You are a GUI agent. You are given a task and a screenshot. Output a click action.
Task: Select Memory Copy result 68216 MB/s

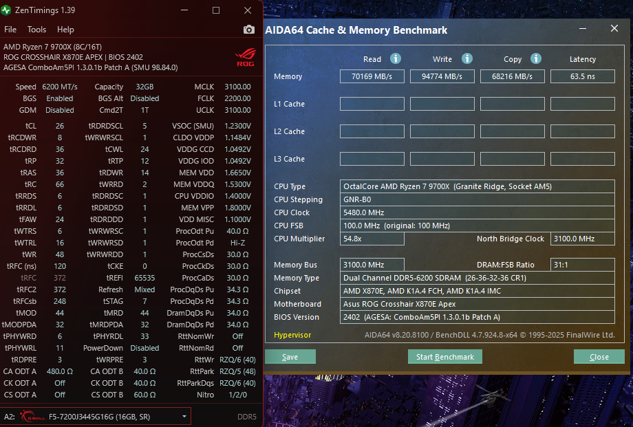pos(513,76)
